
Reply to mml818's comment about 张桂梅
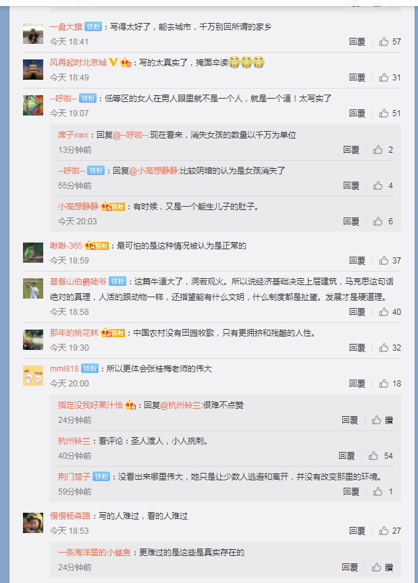[357, 383]
